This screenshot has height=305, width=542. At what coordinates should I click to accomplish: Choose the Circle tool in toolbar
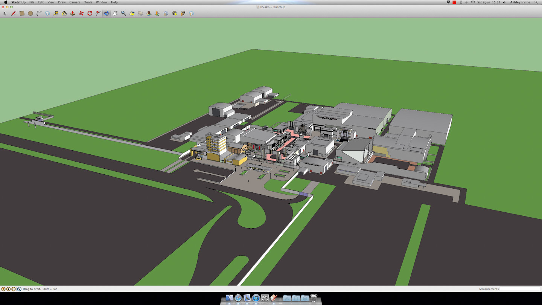point(30,13)
